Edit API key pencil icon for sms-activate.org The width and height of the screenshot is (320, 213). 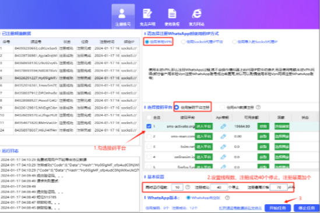[223, 126]
